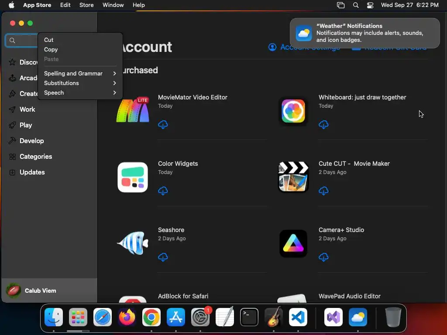447x335 pixels.
Task: Click App Store icon in the Dock
Action: coord(176,317)
